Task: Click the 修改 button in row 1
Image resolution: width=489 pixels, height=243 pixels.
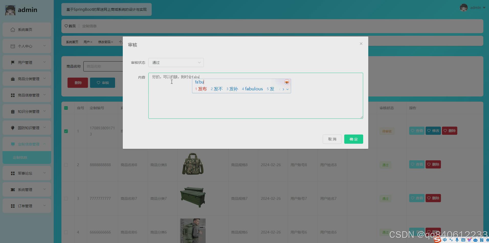Action: 433,131
